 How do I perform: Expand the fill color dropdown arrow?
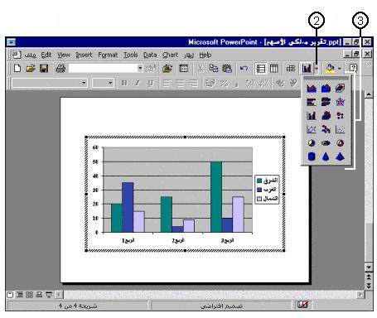pos(340,68)
